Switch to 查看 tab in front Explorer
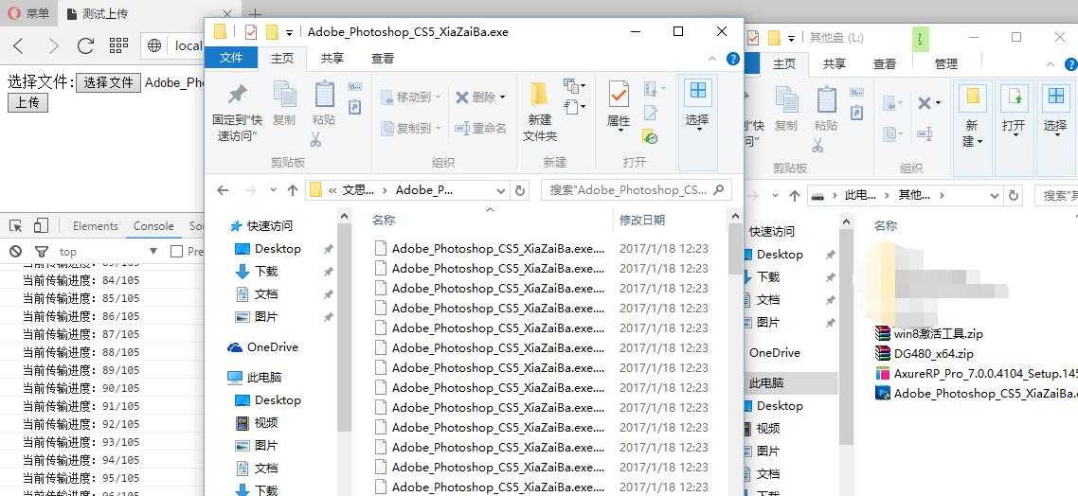Screen dimensions: 1078x496 tap(383, 59)
